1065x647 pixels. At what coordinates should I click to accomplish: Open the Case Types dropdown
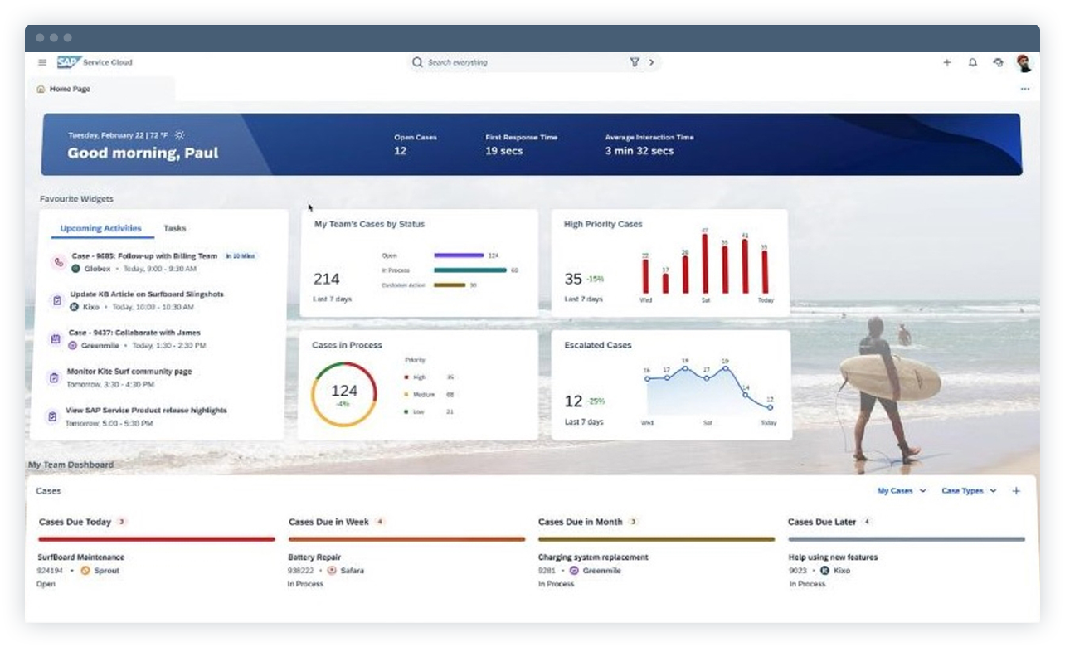(x=967, y=490)
